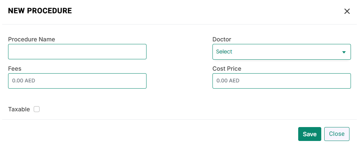Click into the Cost Price input box

(282, 81)
